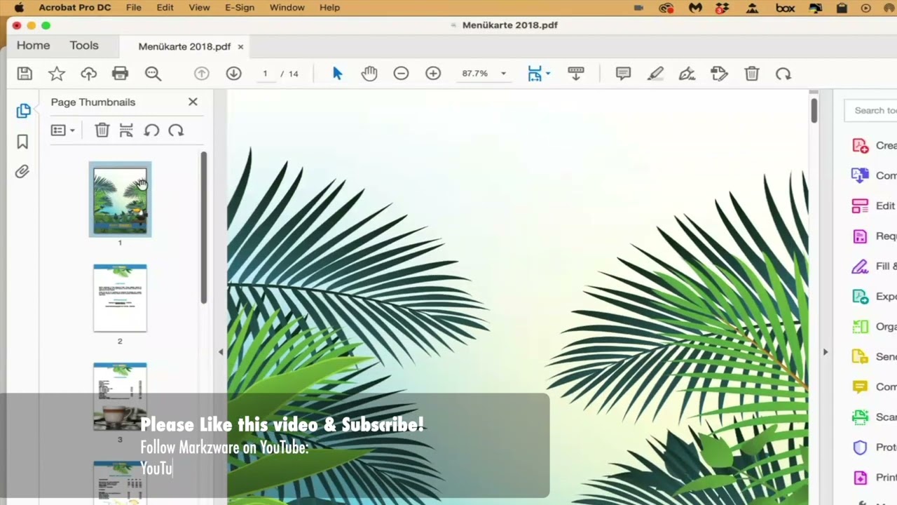Click the document vertical scrollbar
The image size is (897, 505).
pyautogui.click(x=814, y=111)
